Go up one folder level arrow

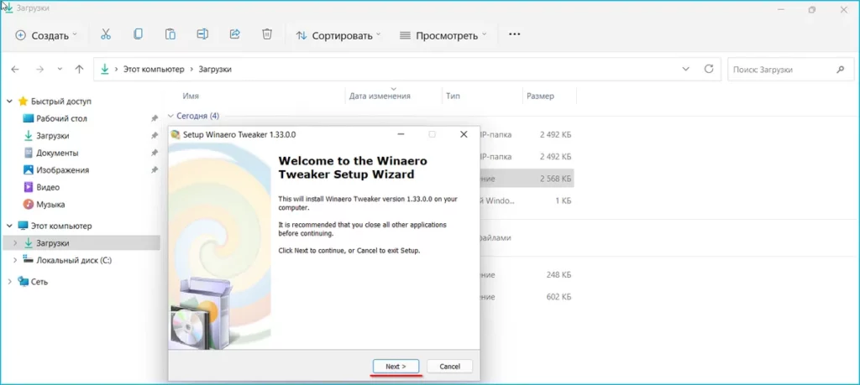(x=79, y=69)
